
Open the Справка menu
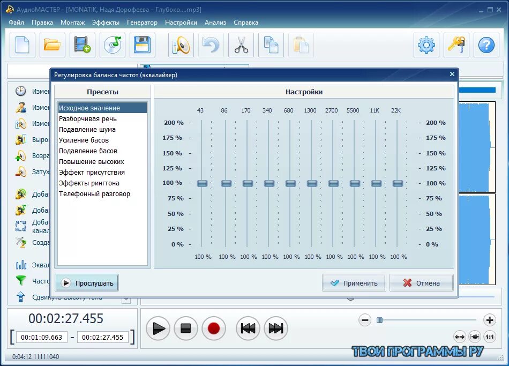pyautogui.click(x=246, y=23)
